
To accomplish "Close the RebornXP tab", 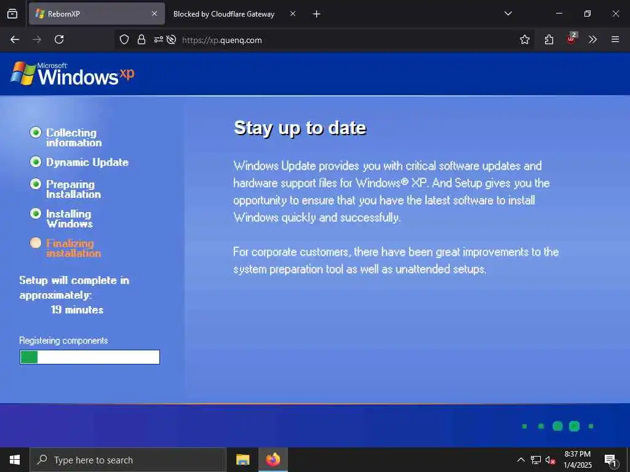I will [154, 14].
